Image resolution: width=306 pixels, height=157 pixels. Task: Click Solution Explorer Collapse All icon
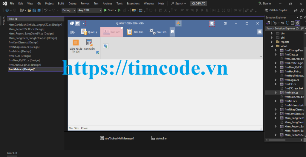292,23
